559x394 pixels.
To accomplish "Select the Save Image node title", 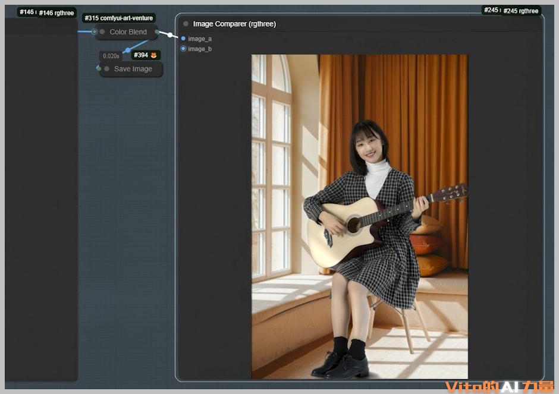I will coord(133,69).
